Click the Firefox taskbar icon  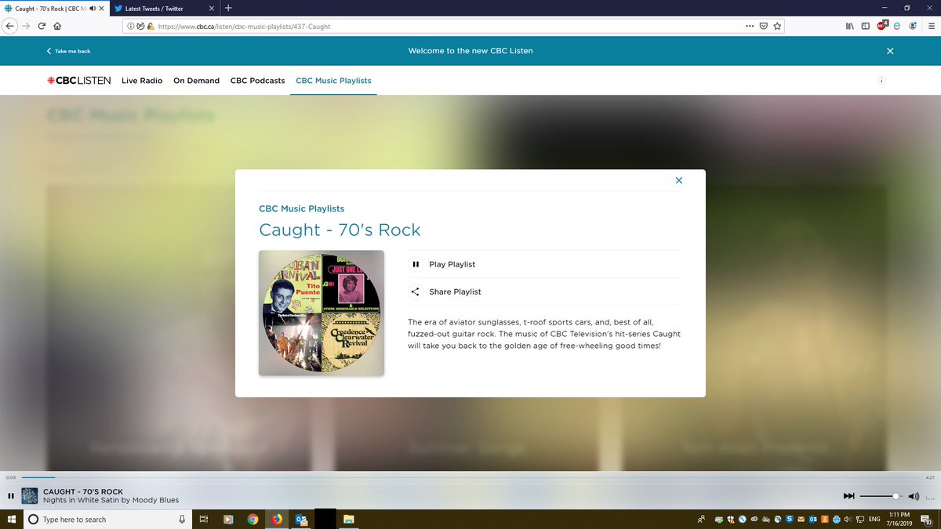point(277,519)
